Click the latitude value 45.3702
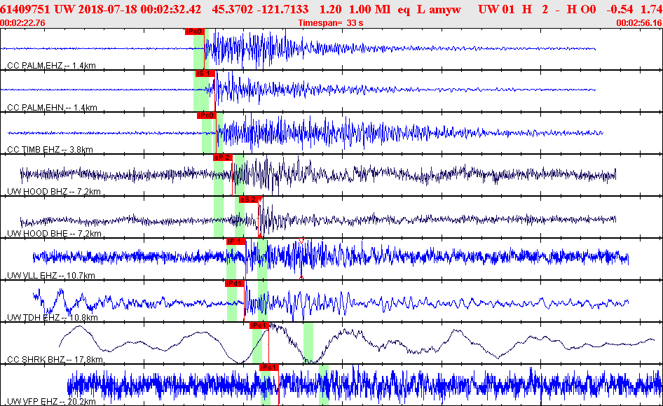 231,9
